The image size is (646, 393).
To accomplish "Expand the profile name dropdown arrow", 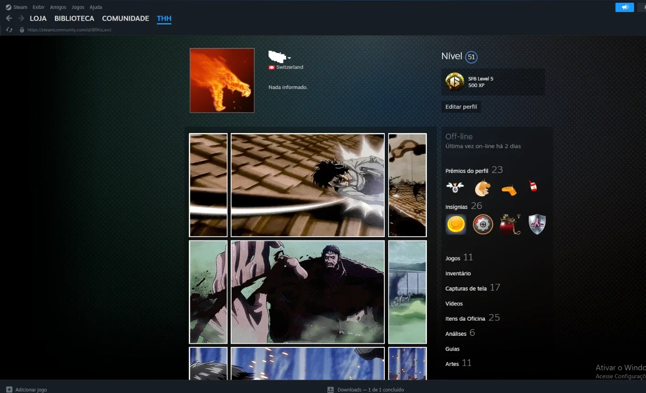I will coord(289,58).
